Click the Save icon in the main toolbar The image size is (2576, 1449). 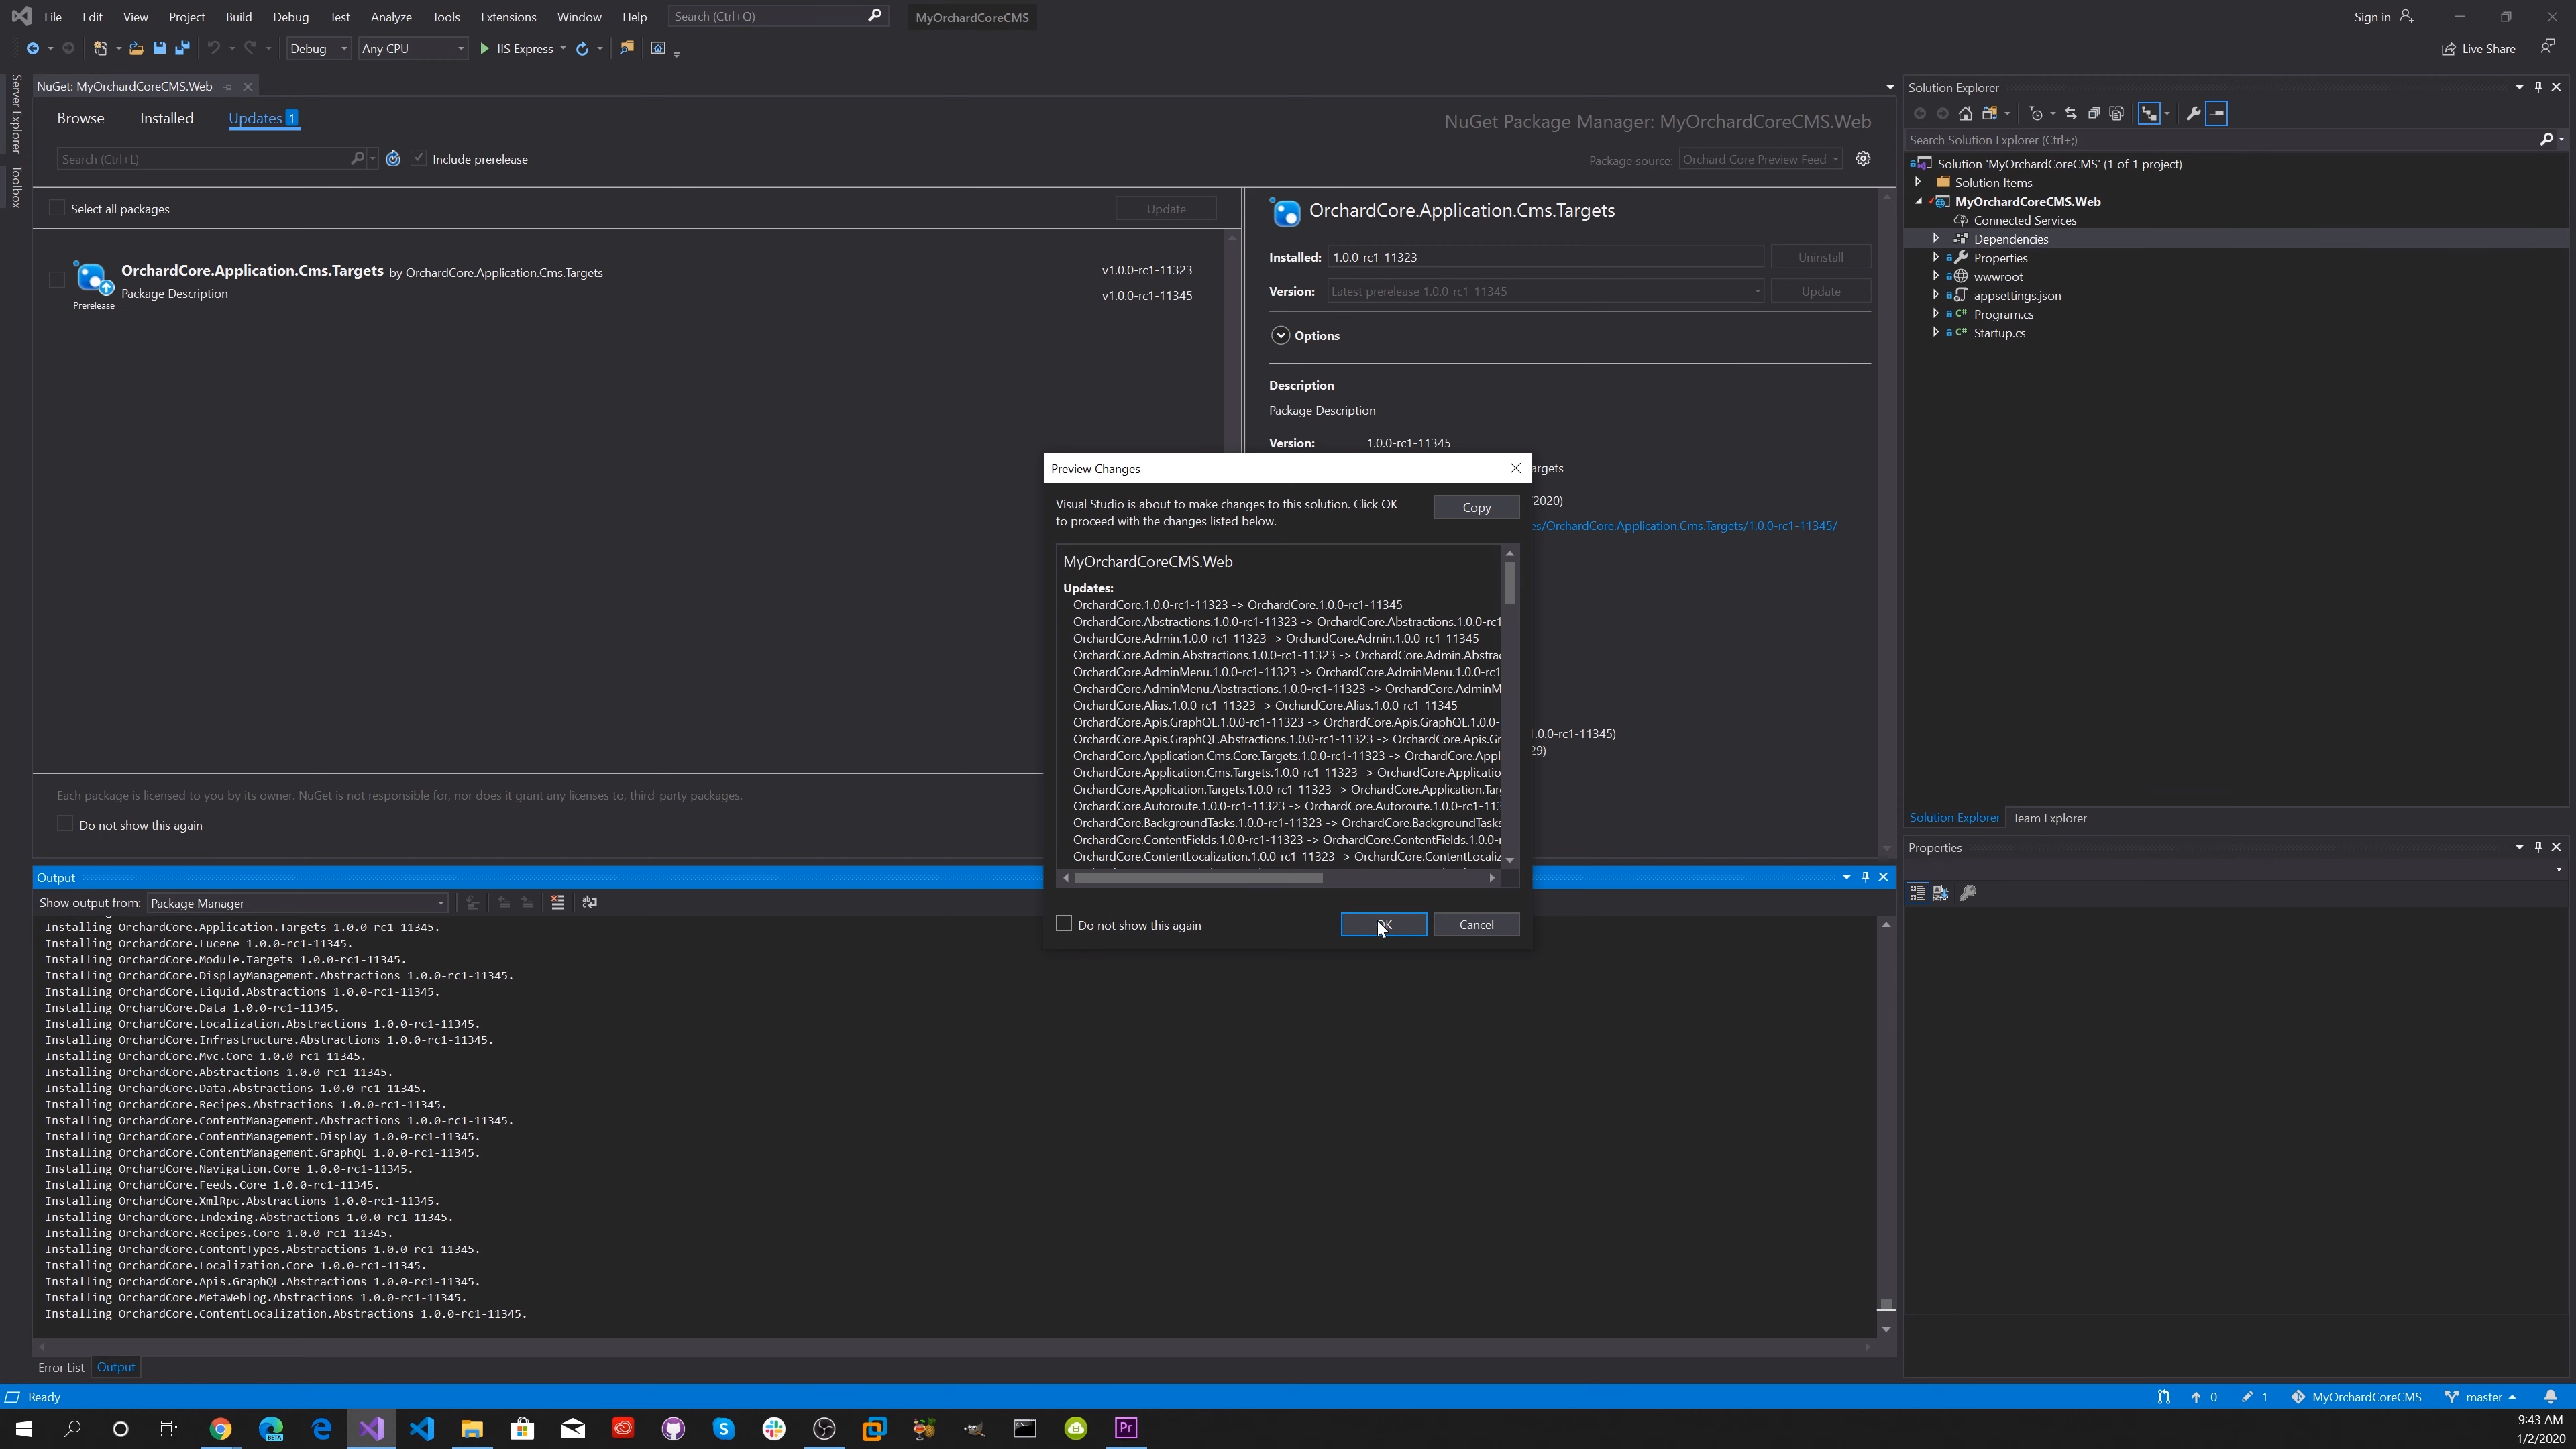159,48
